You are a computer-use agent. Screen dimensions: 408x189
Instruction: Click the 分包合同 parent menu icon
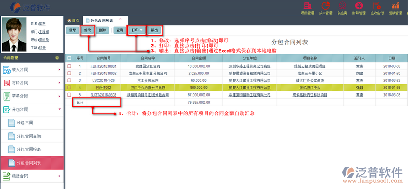[x=7, y=110]
